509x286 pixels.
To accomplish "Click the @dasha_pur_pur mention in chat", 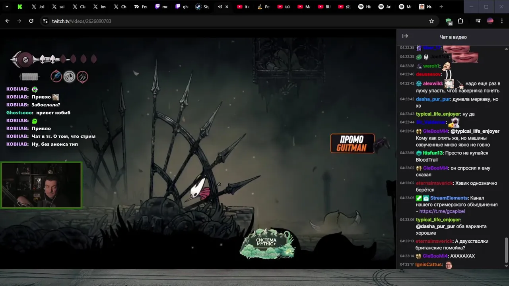I will click(435, 226).
